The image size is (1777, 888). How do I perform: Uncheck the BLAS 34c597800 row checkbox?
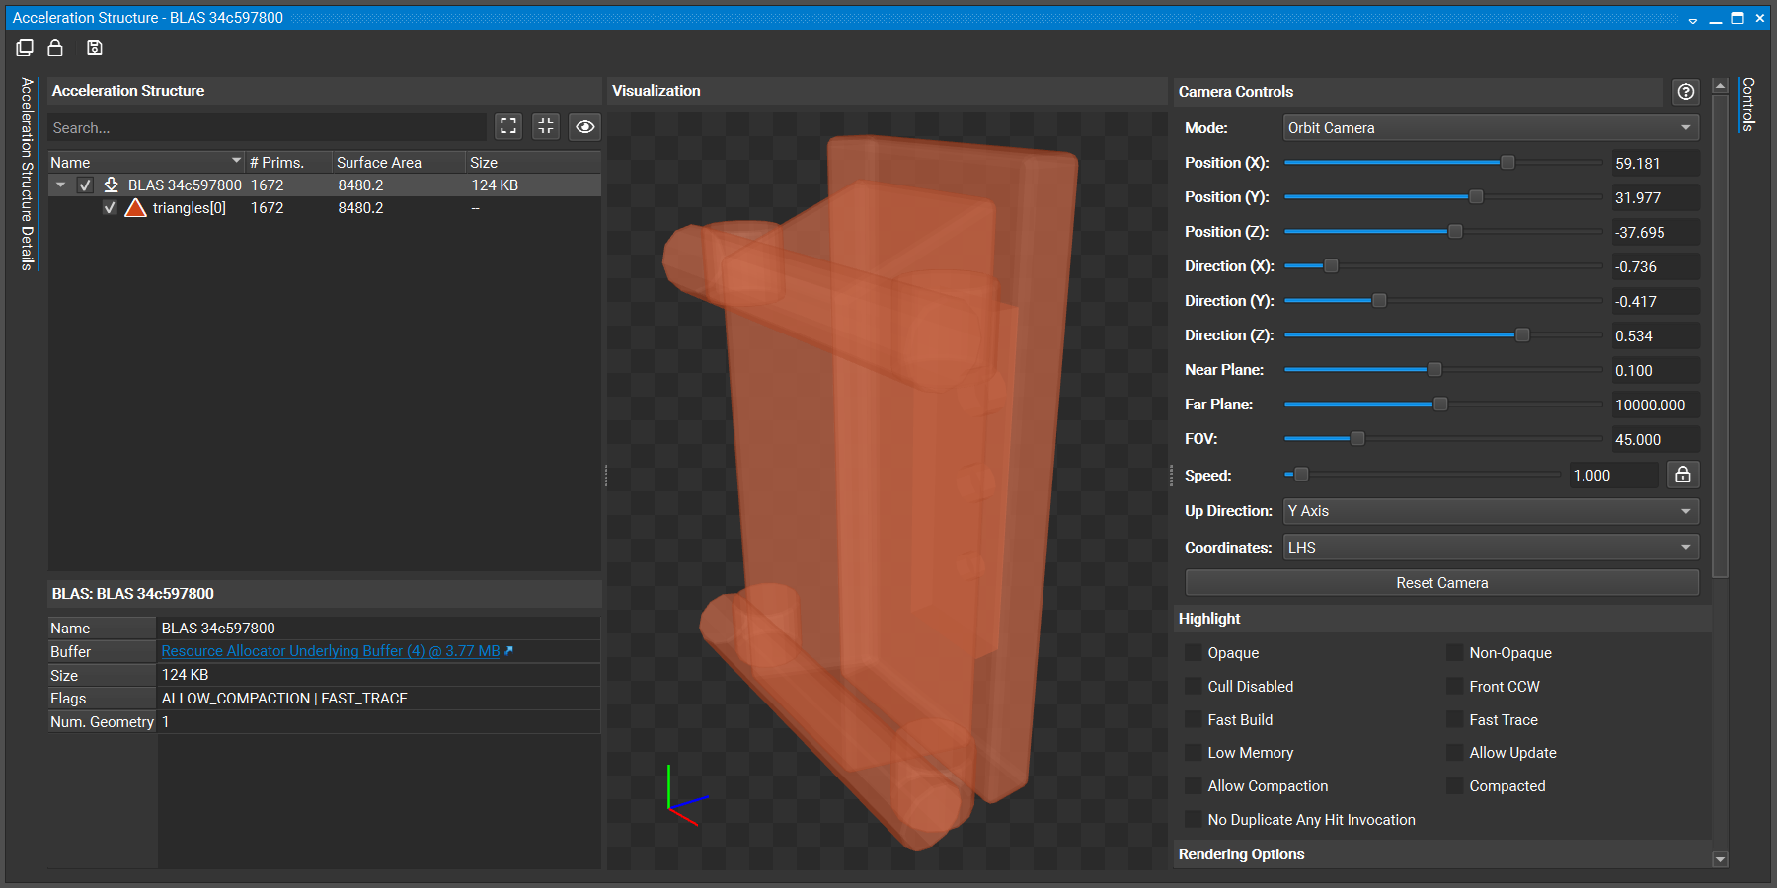[86, 185]
